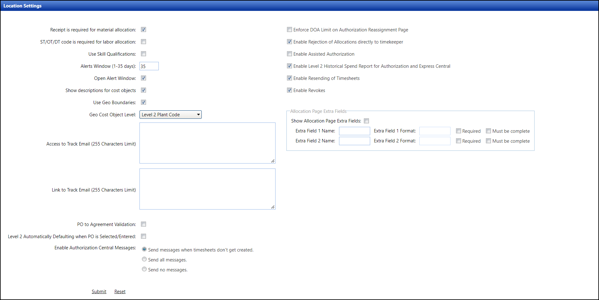Open the Geo Cost Object Level dropdown
This screenshot has width=599, height=300.
point(170,115)
